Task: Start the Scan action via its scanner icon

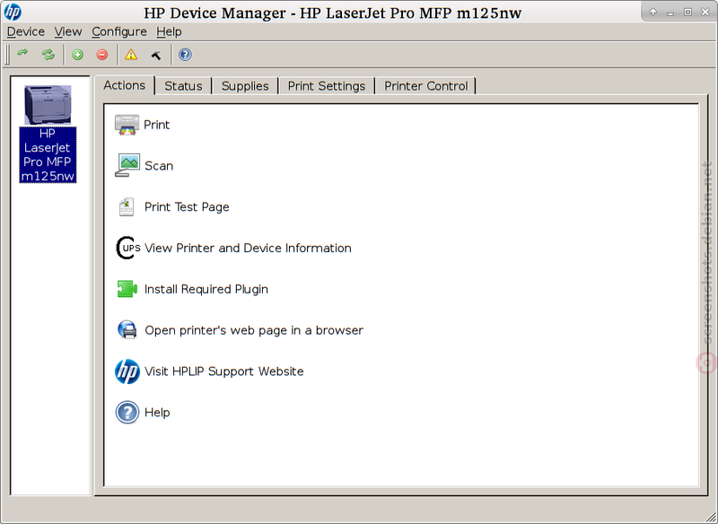Action: click(127, 165)
